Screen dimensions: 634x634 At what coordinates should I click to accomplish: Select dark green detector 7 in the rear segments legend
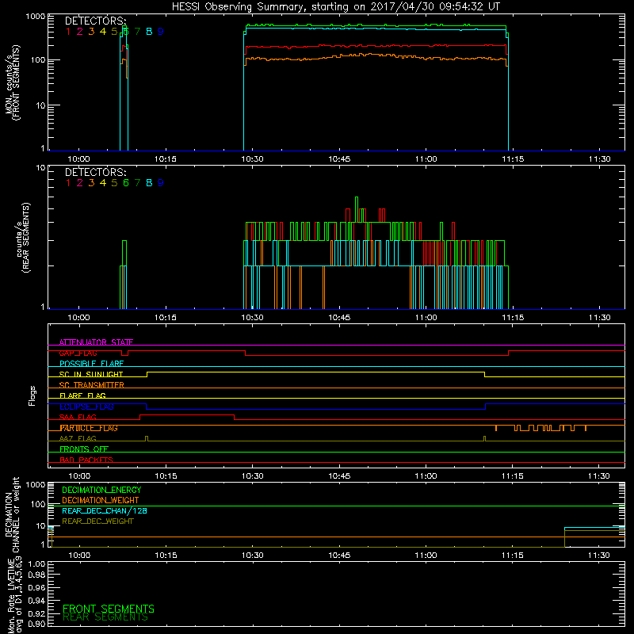click(x=137, y=183)
